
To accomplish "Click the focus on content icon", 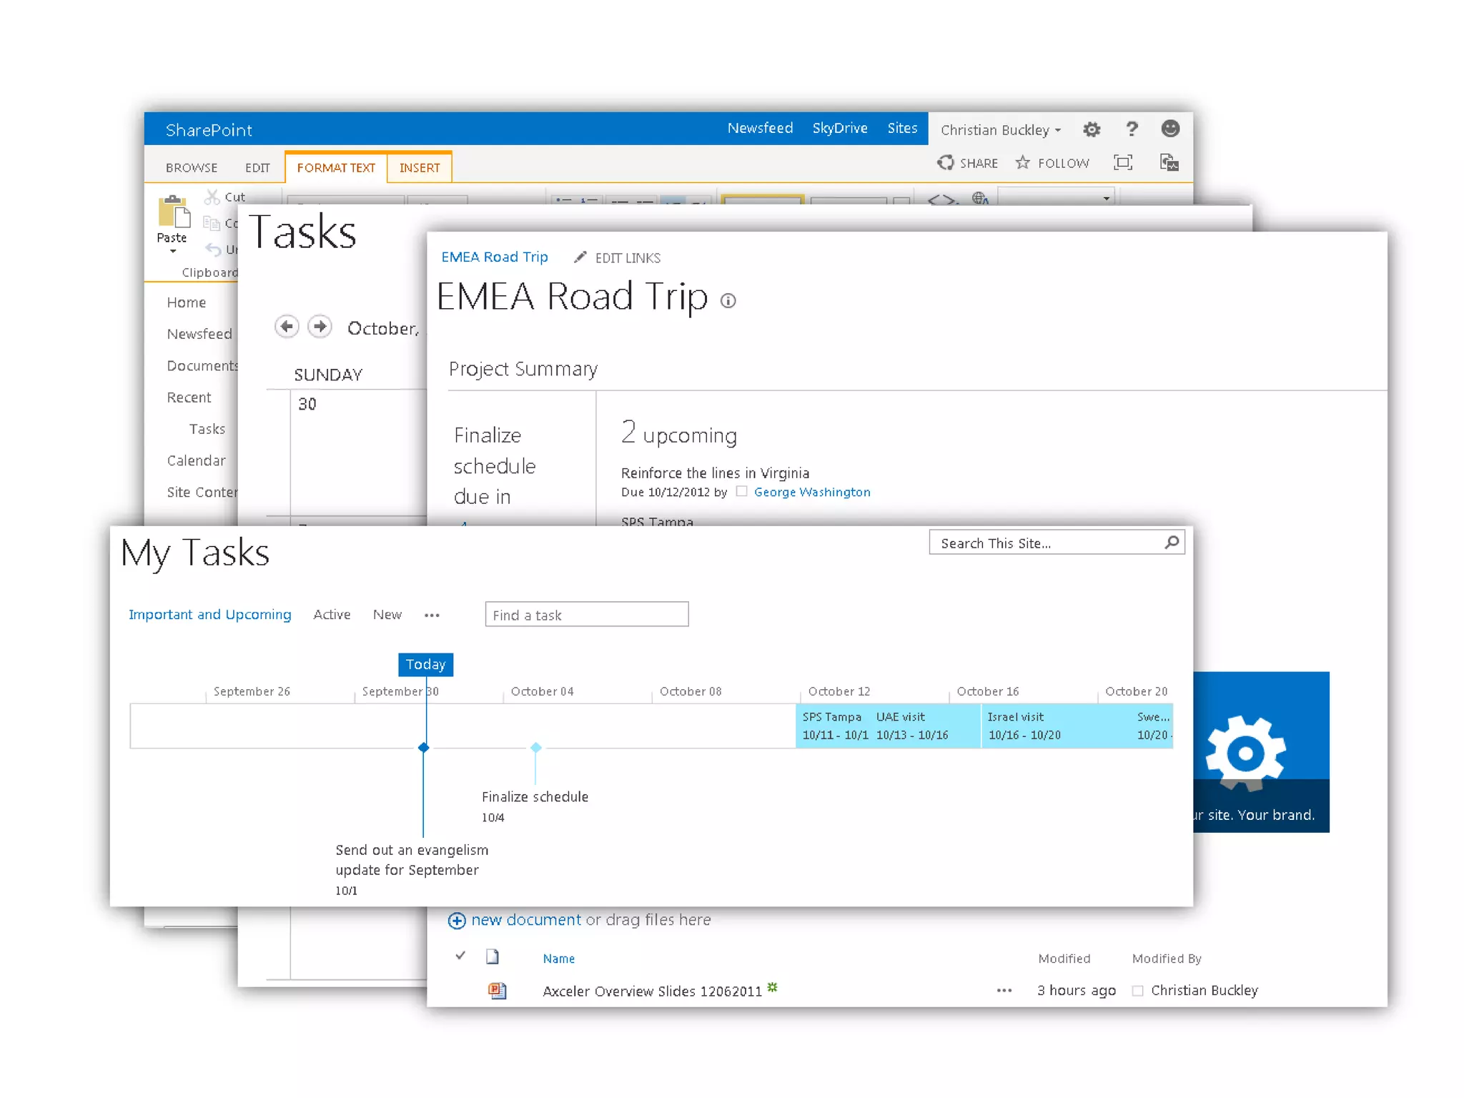I will click(x=1122, y=163).
